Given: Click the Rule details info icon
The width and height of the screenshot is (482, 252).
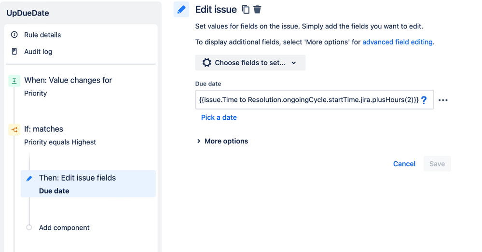Looking at the screenshot, I should point(14,35).
